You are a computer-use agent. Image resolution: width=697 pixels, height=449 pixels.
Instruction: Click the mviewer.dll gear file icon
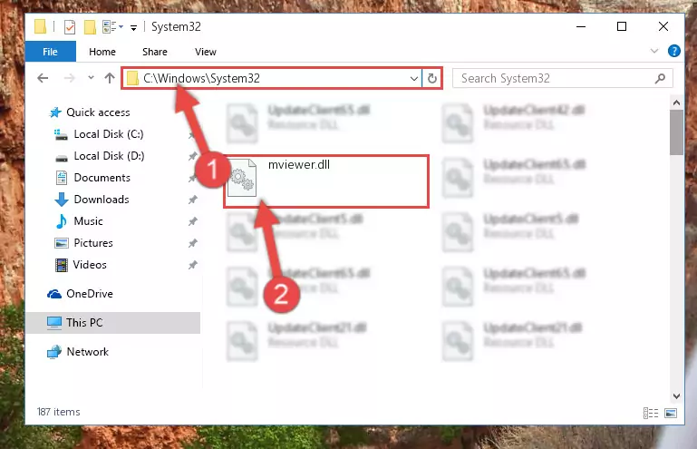[242, 178]
